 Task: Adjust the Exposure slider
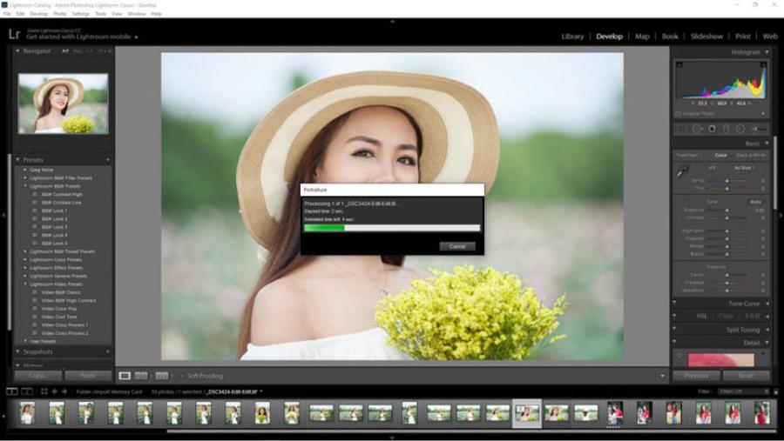[728, 210]
